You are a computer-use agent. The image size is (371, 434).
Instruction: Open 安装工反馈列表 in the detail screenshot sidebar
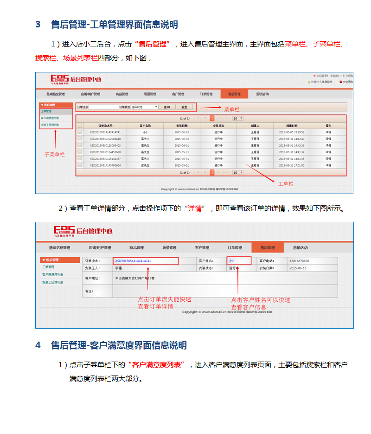click(52, 282)
